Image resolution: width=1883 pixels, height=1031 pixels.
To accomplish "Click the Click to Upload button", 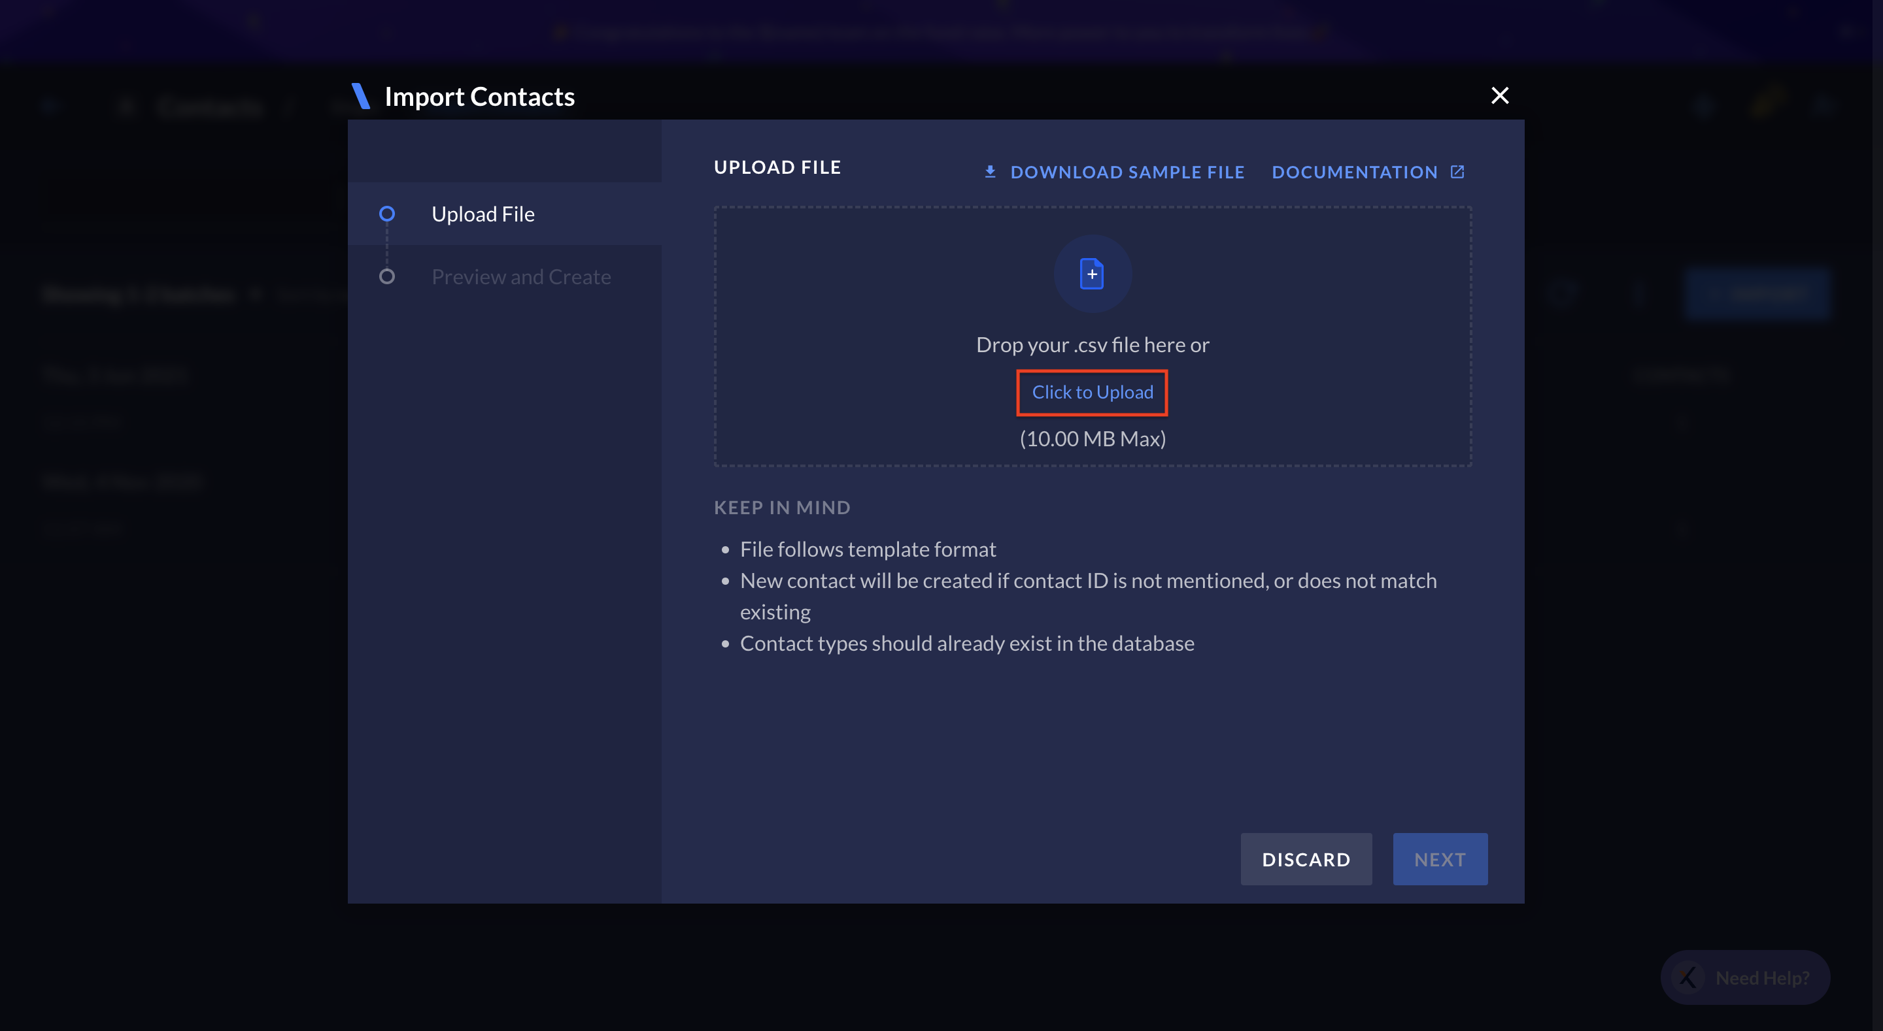I will coord(1093,391).
